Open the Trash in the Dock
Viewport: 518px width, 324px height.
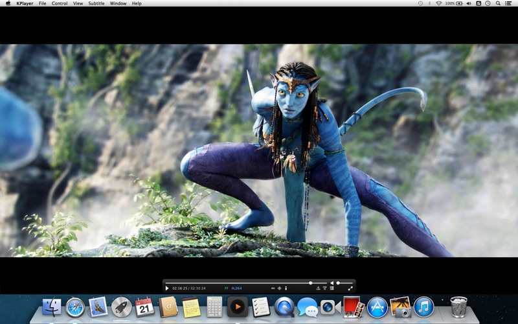459,307
